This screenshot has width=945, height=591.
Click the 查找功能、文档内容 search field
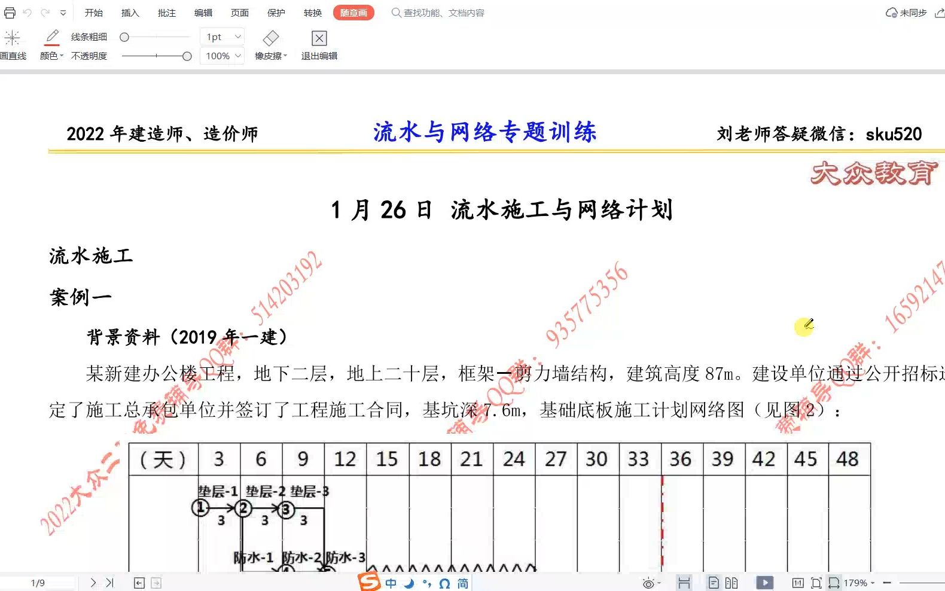pos(438,13)
